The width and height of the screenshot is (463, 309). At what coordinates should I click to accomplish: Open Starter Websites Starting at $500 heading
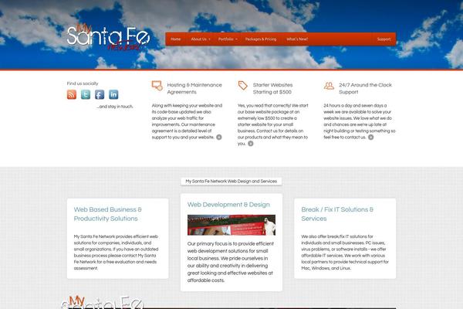(272, 88)
